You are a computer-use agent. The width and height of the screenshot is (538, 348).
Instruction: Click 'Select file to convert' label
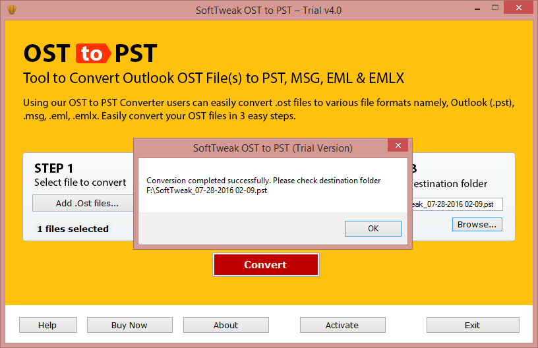[80, 183]
